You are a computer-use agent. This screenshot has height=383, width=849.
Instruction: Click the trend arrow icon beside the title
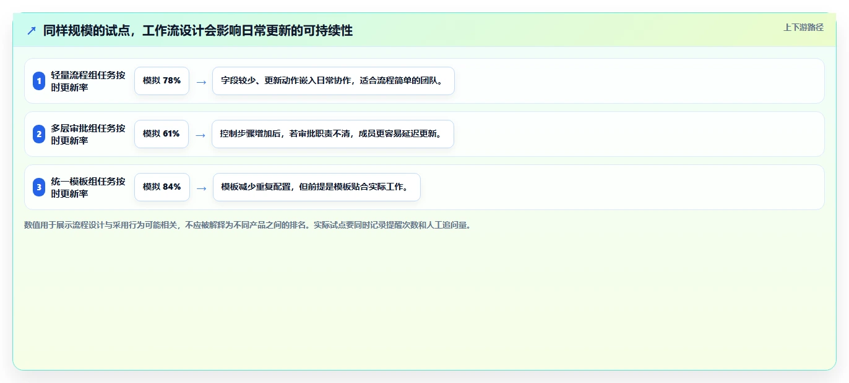point(32,30)
